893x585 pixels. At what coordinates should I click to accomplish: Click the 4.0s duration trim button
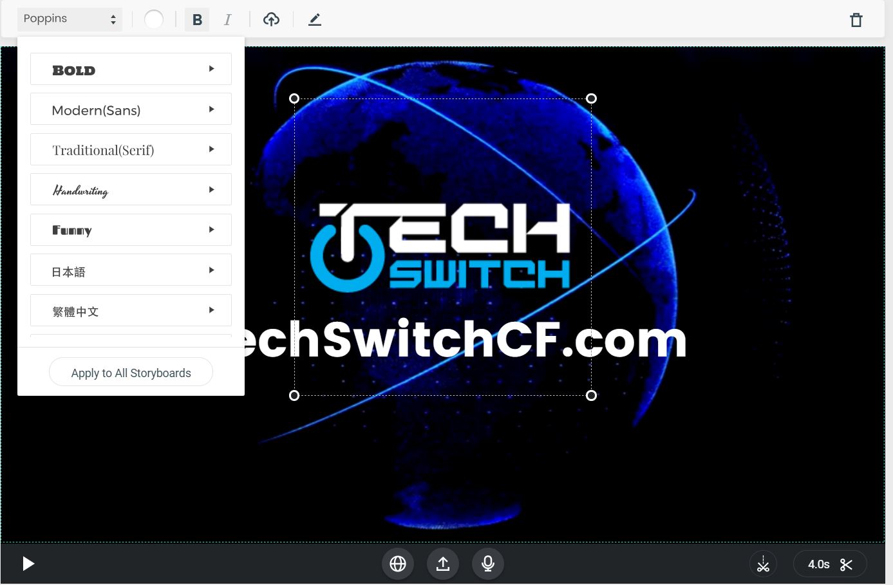(830, 564)
